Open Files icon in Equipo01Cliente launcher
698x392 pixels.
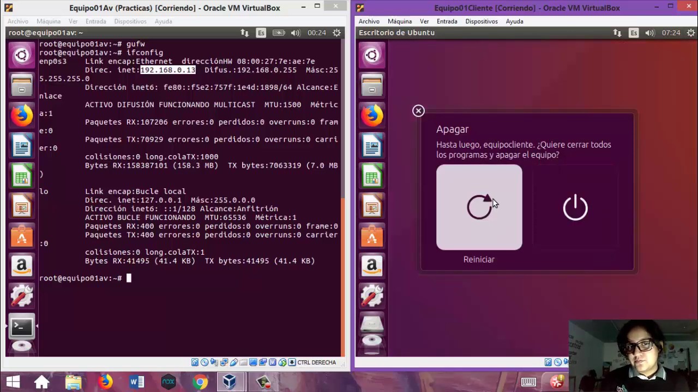point(372,85)
